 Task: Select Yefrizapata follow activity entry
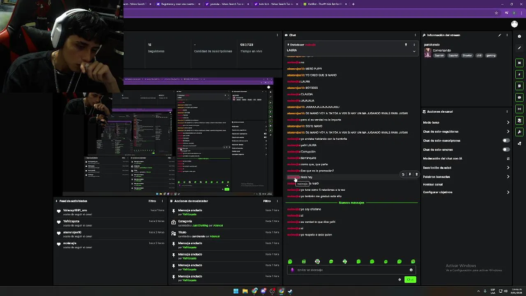[x=111, y=223]
